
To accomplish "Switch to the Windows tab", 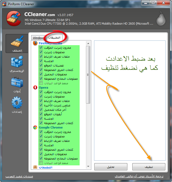I will 39,38.
